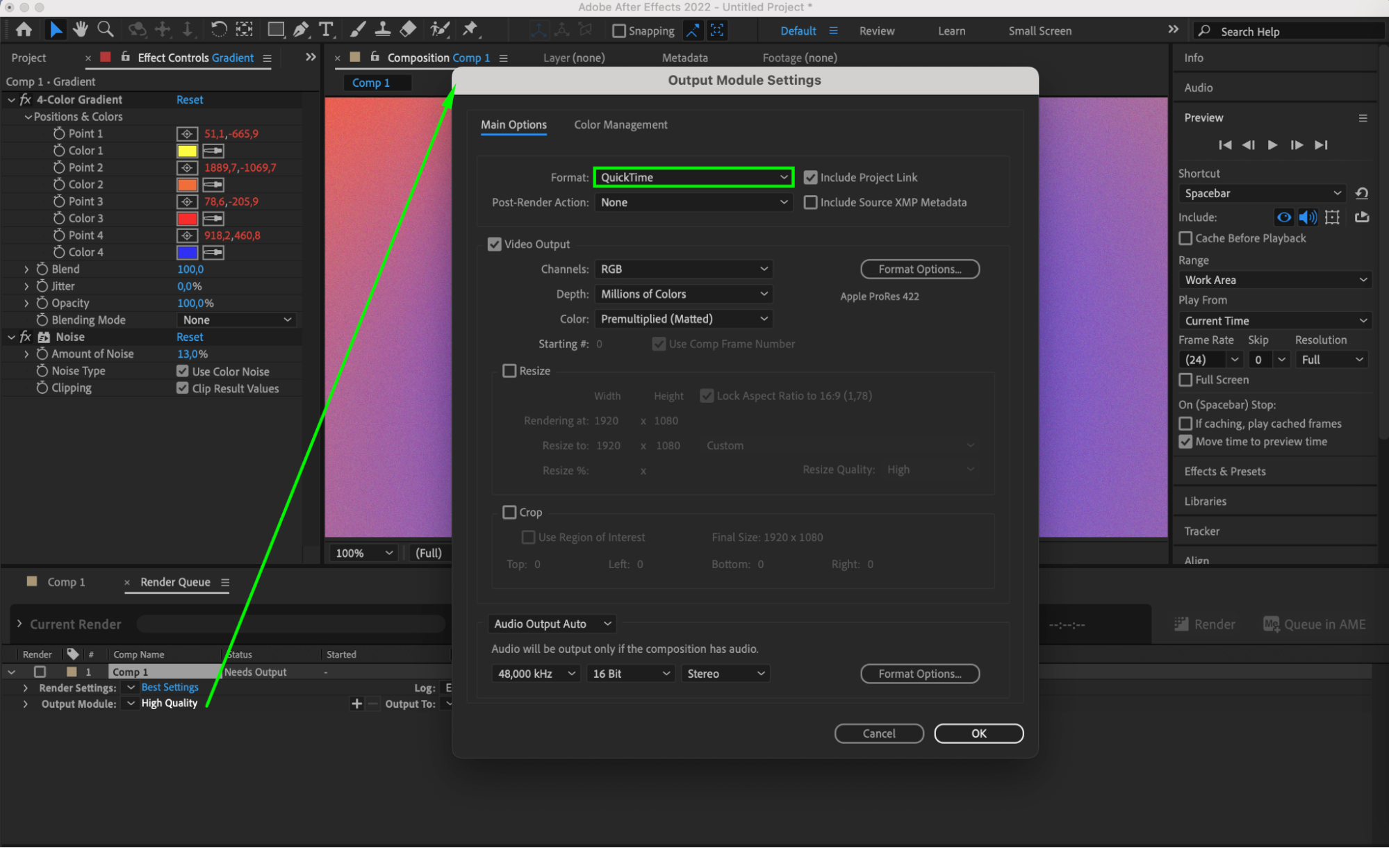
Task: Select the Puppet Pin tool
Action: coord(470,29)
